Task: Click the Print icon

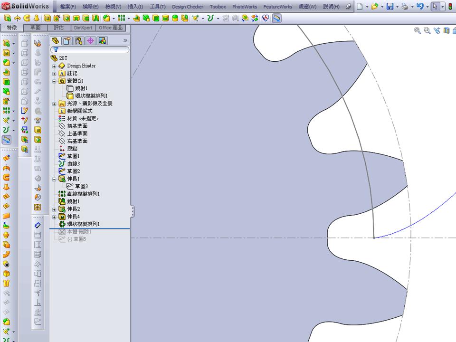Action: click(405, 6)
